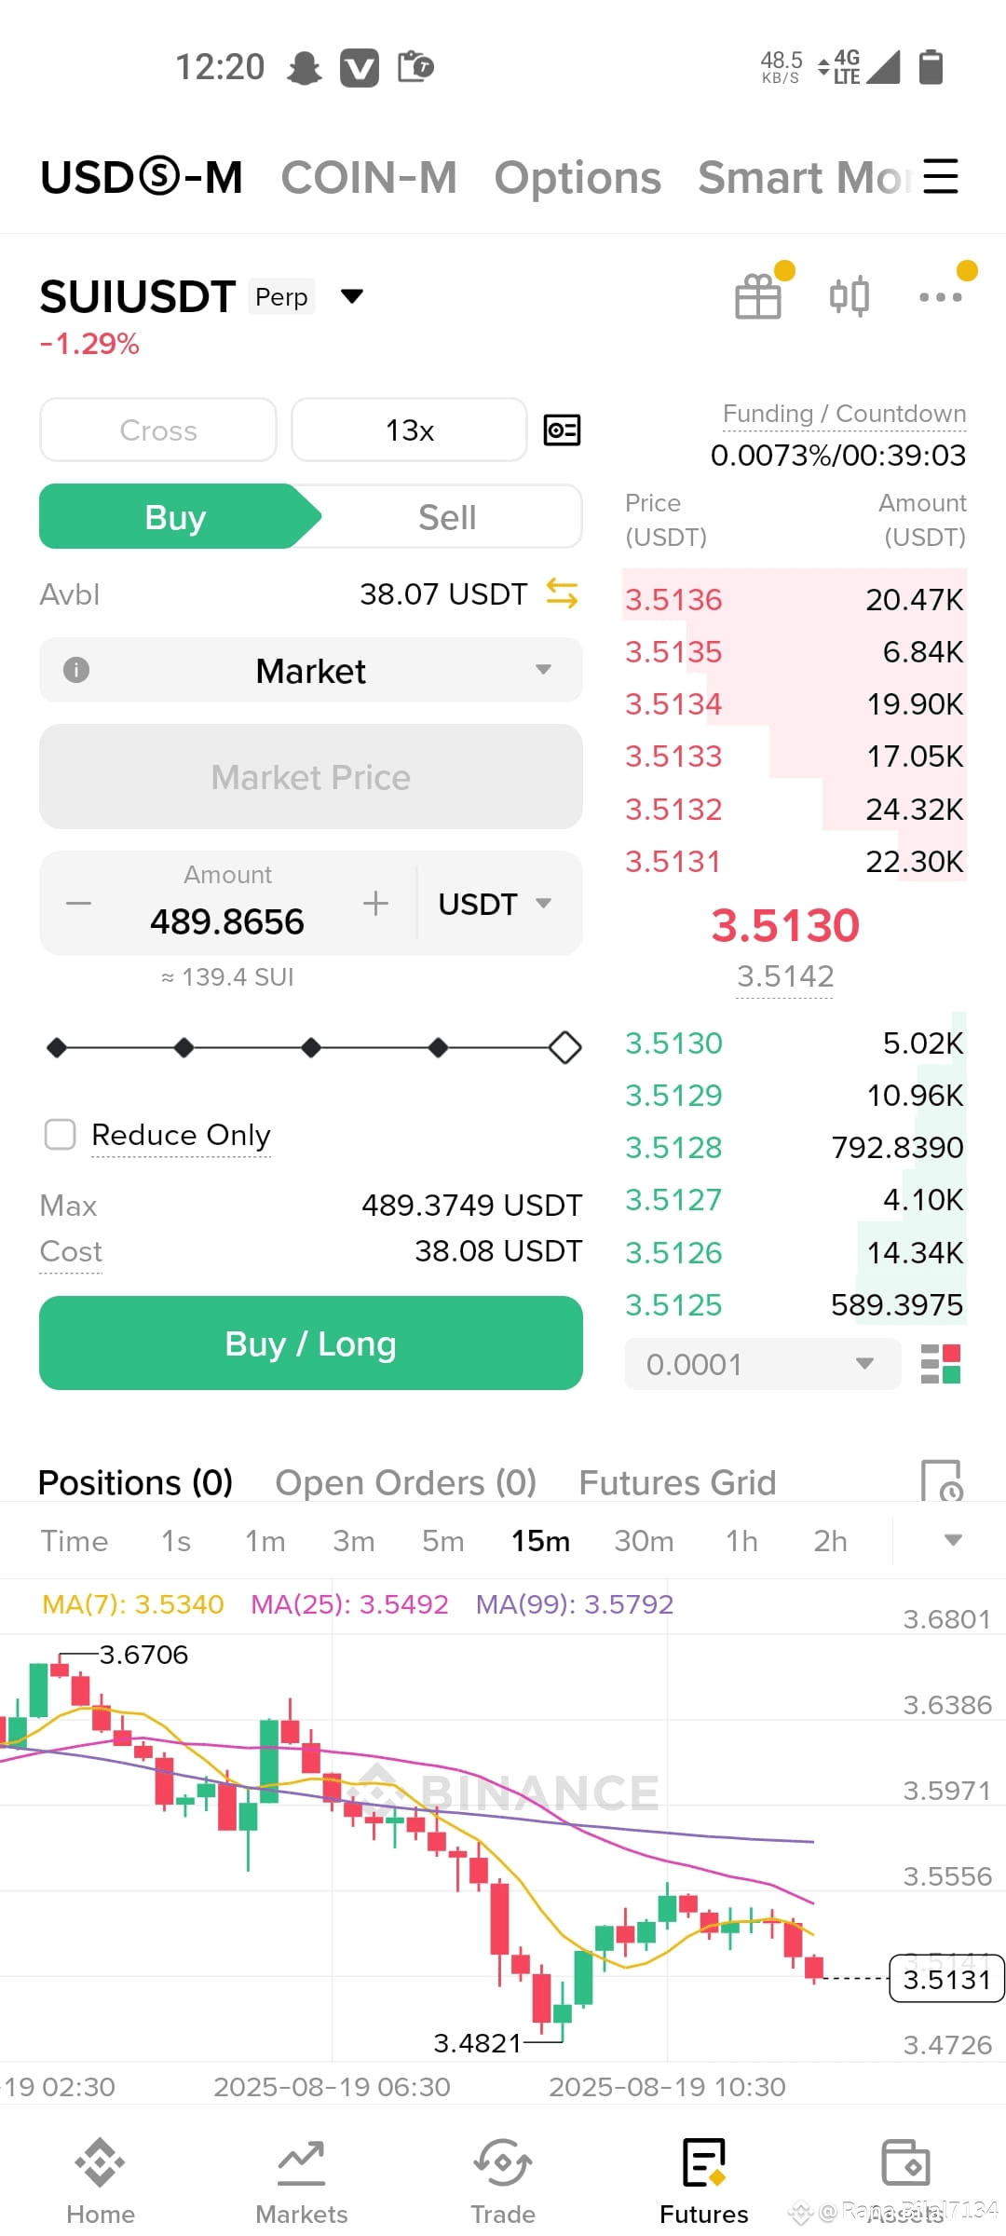The width and height of the screenshot is (1006, 2236).
Task: Select the 1h chart interval
Action: pyautogui.click(x=741, y=1541)
